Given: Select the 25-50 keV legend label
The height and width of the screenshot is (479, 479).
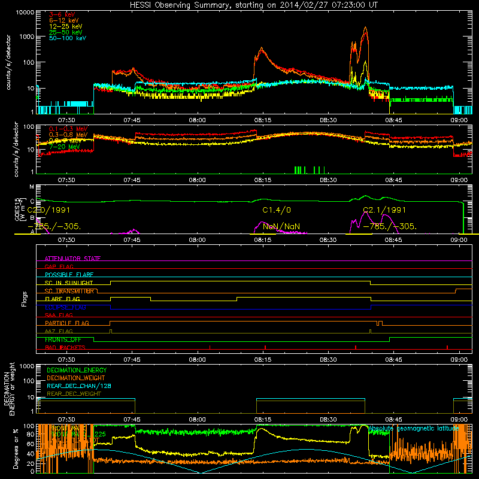Looking at the screenshot, I should 65,32.
